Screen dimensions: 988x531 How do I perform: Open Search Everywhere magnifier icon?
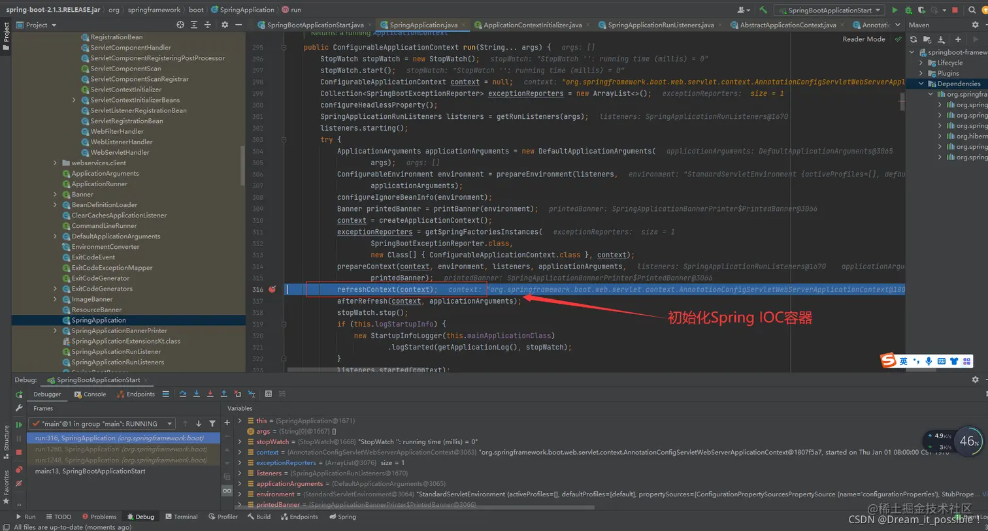pos(972,10)
